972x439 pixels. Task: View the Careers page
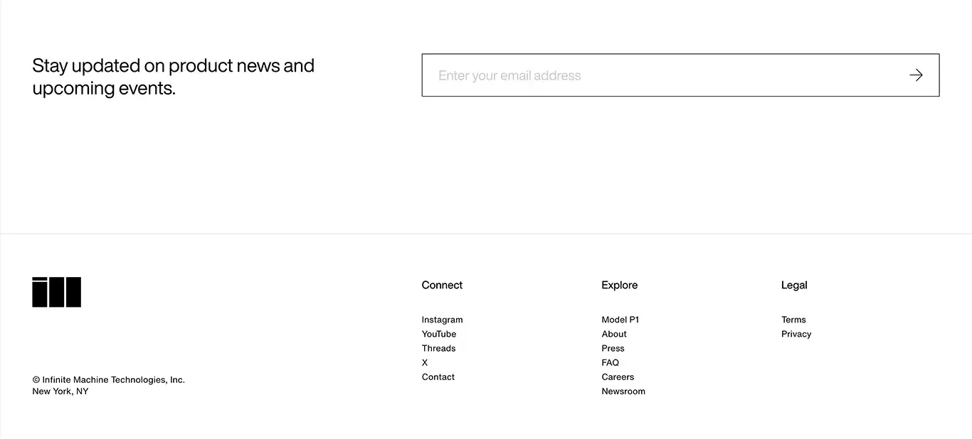tap(618, 377)
